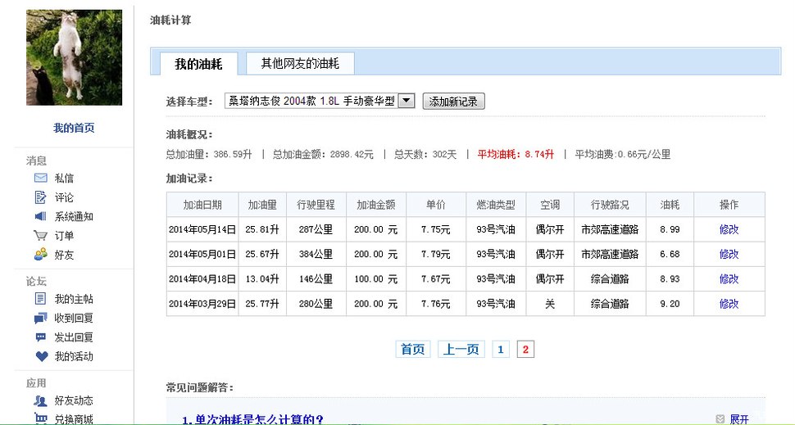This screenshot has height=425, width=795.
Task: Click the envelope icon beside 私信
Action: (x=40, y=178)
